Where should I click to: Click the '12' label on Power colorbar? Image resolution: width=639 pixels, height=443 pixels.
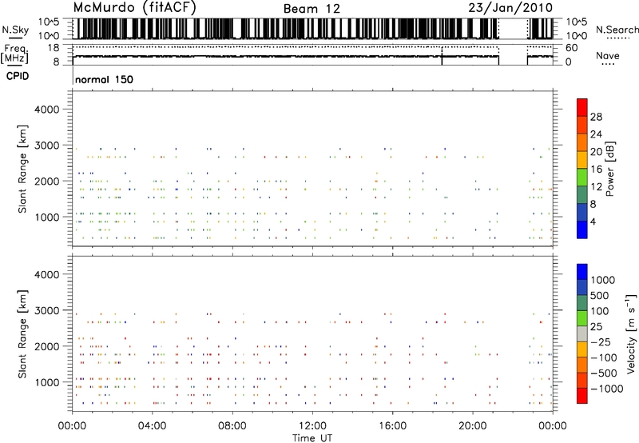tap(596, 187)
